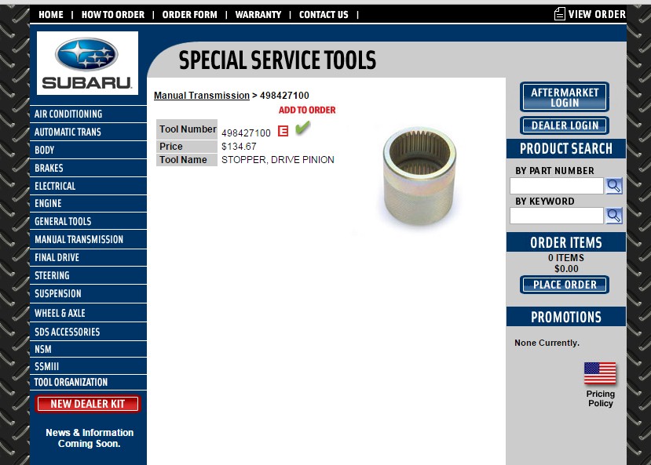Open the Contact Us page

click(x=324, y=14)
